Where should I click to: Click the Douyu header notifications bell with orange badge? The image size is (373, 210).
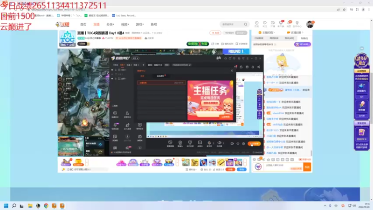(x=289, y=23)
